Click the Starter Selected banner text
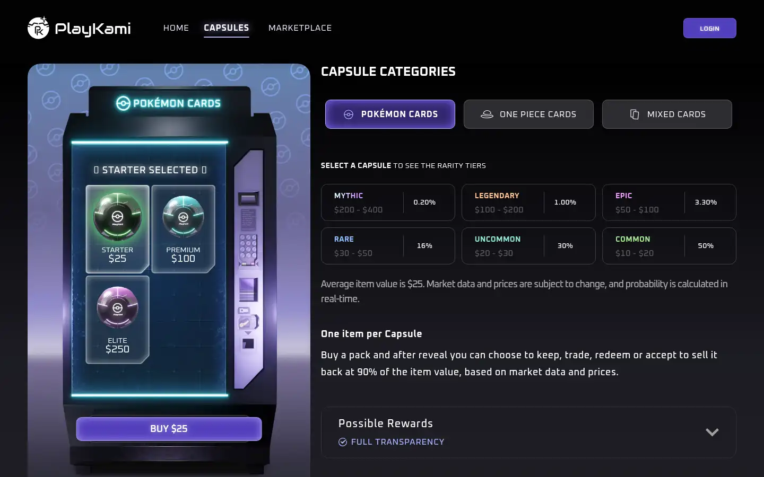 pos(150,170)
